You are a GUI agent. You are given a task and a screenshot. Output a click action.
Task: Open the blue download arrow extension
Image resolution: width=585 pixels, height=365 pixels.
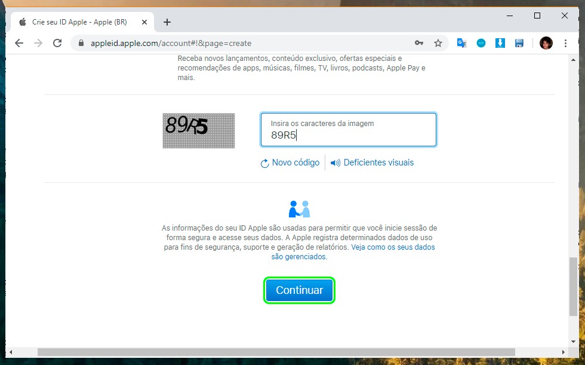pos(500,43)
